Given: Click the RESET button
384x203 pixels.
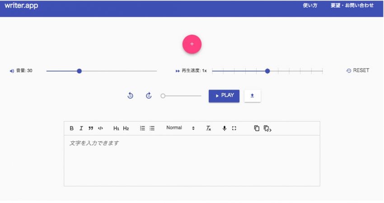Looking at the screenshot, I should pos(357,71).
